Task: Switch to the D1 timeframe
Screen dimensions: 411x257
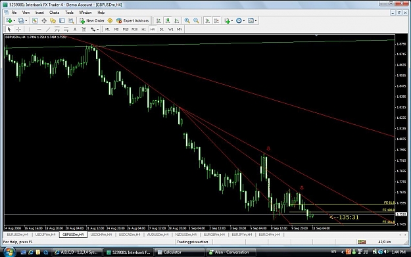Action: (x=162, y=30)
